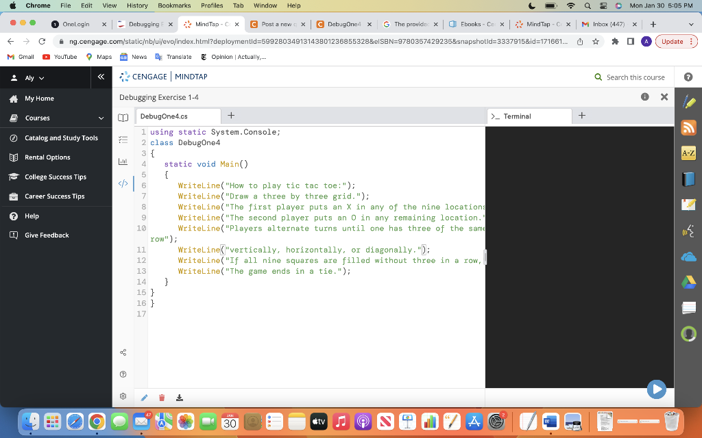
Task: Open the bar chart panel icon
Action: [123, 160]
